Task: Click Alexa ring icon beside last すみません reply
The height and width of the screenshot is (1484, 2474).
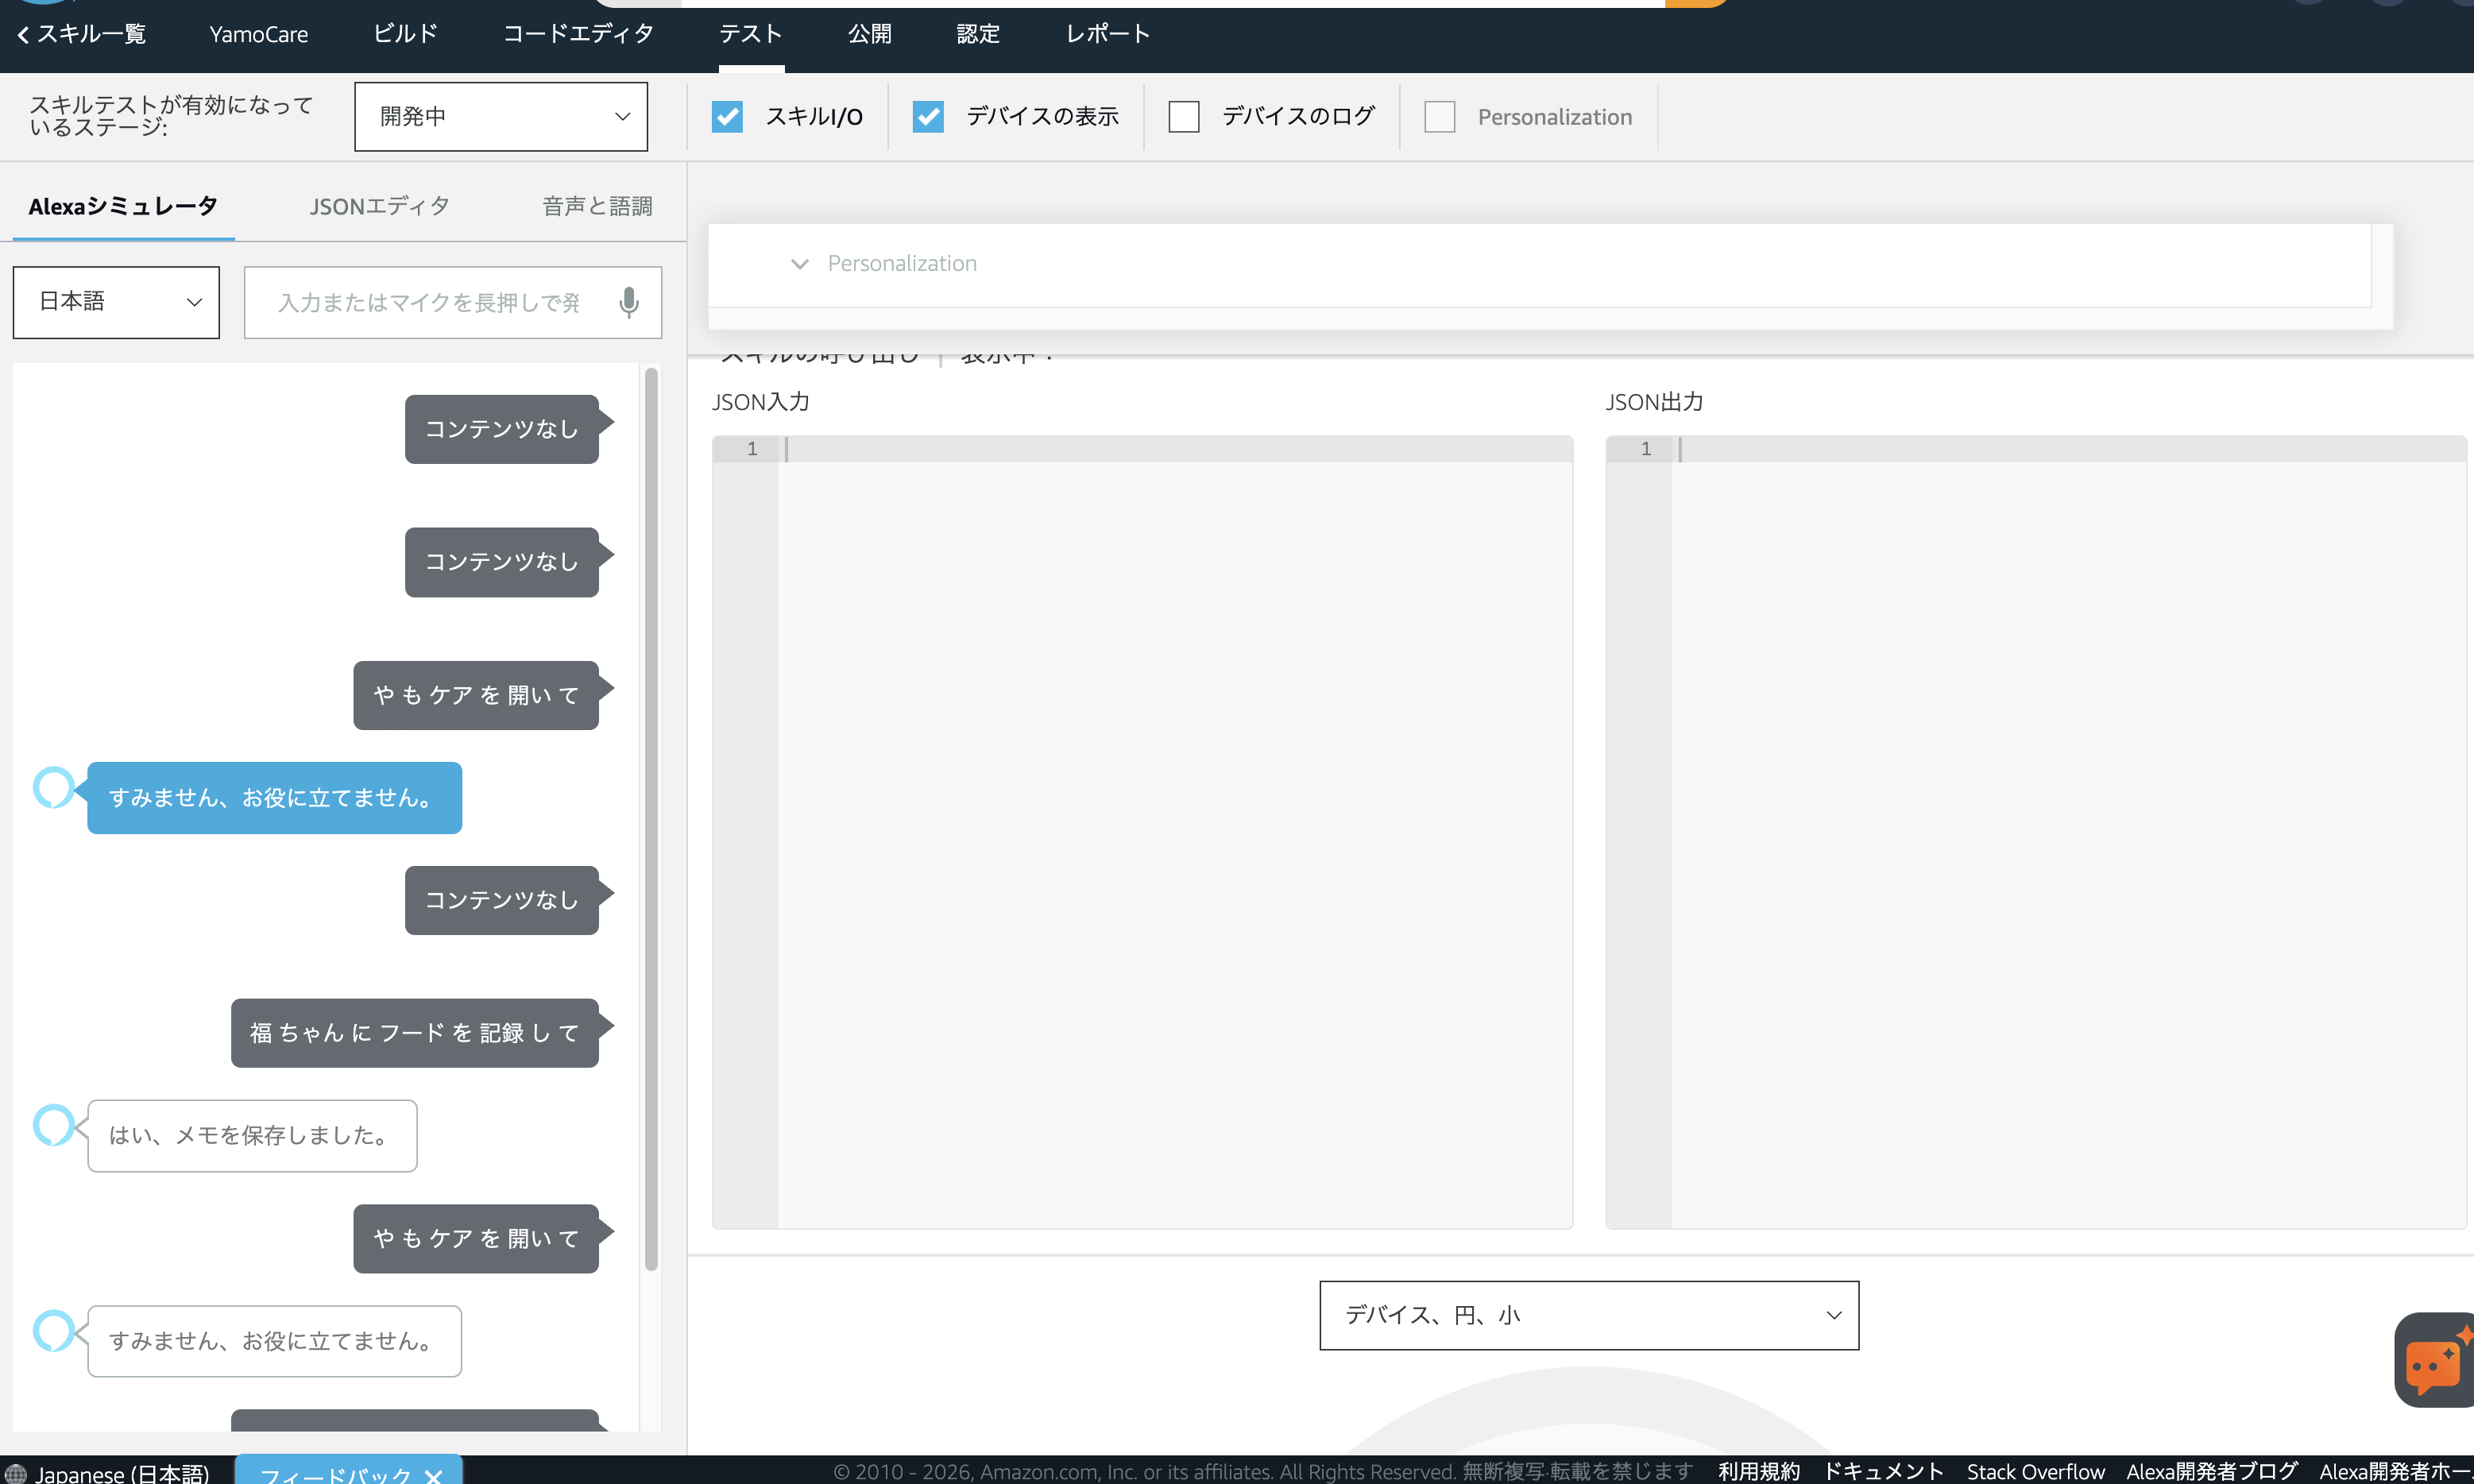Action: [53, 1330]
